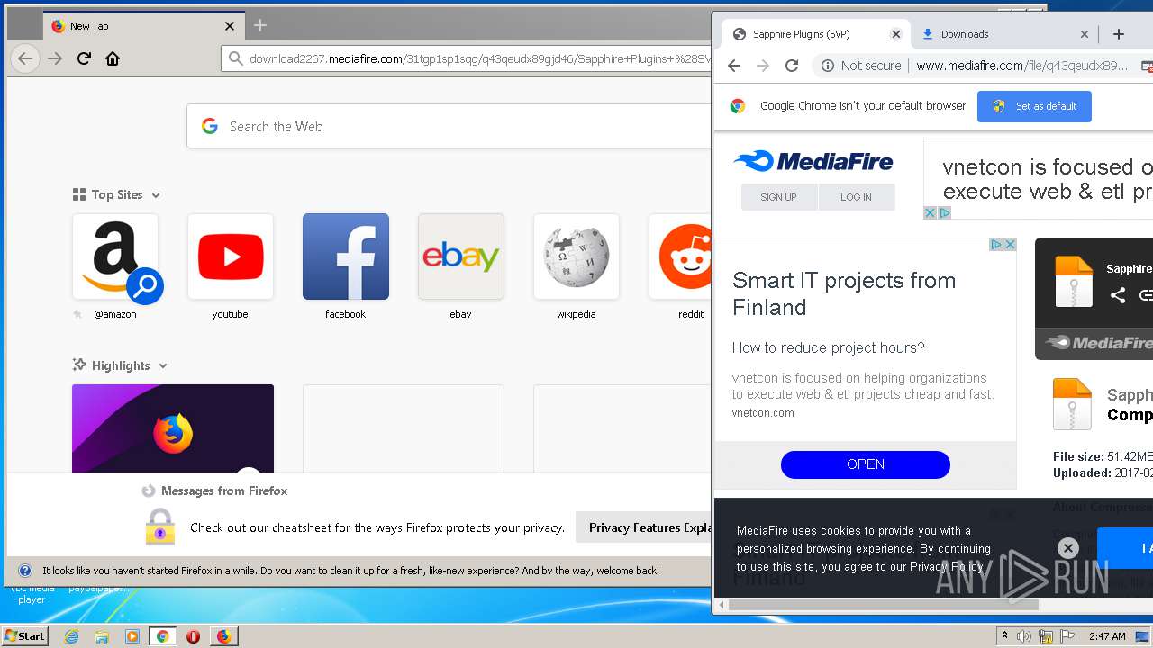The height and width of the screenshot is (648, 1153).
Task: Open the Reddit top site tile
Action: click(680, 256)
